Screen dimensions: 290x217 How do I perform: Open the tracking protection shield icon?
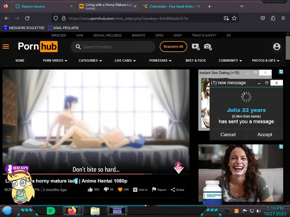[56, 18]
